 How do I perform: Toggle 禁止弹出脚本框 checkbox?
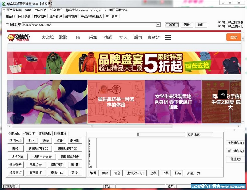pos(219,22)
